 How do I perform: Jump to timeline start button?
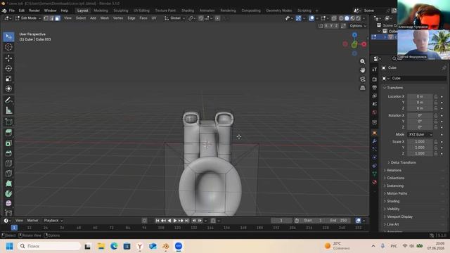[157, 221]
